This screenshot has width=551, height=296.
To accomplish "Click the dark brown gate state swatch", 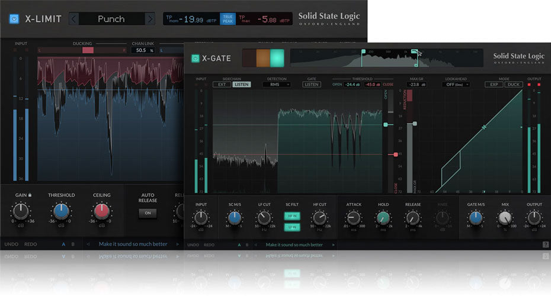I will tap(249, 58).
